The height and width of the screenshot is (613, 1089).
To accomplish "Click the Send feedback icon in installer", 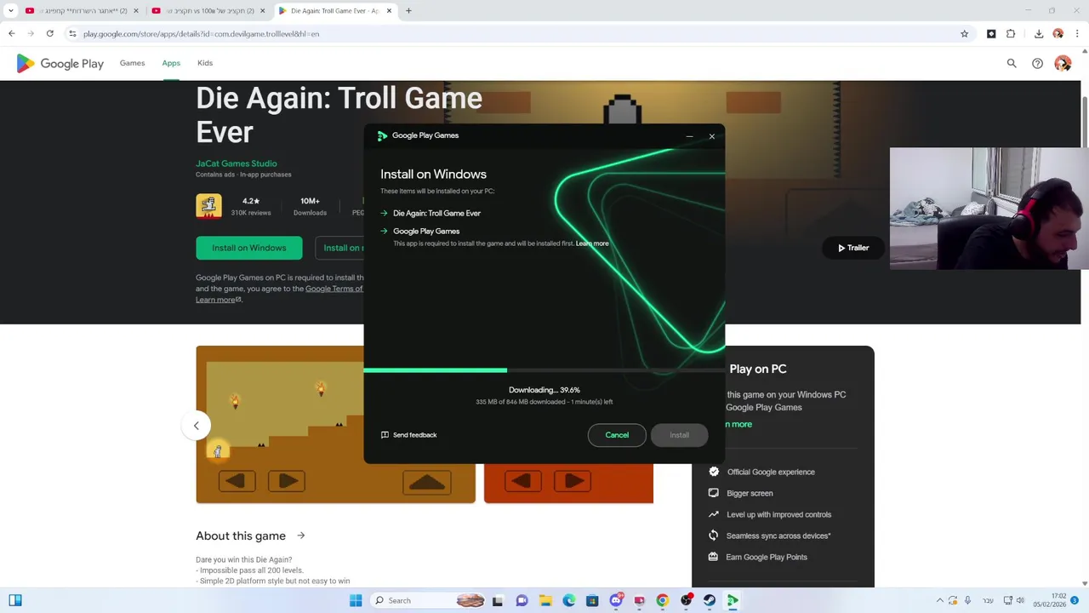I will tap(385, 435).
